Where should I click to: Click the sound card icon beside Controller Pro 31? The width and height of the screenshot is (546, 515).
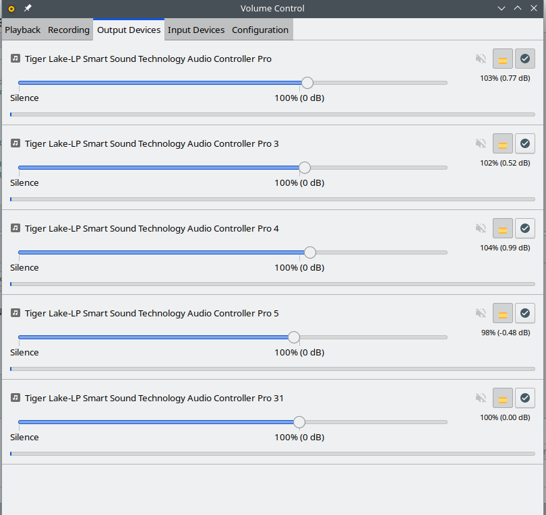tap(16, 397)
